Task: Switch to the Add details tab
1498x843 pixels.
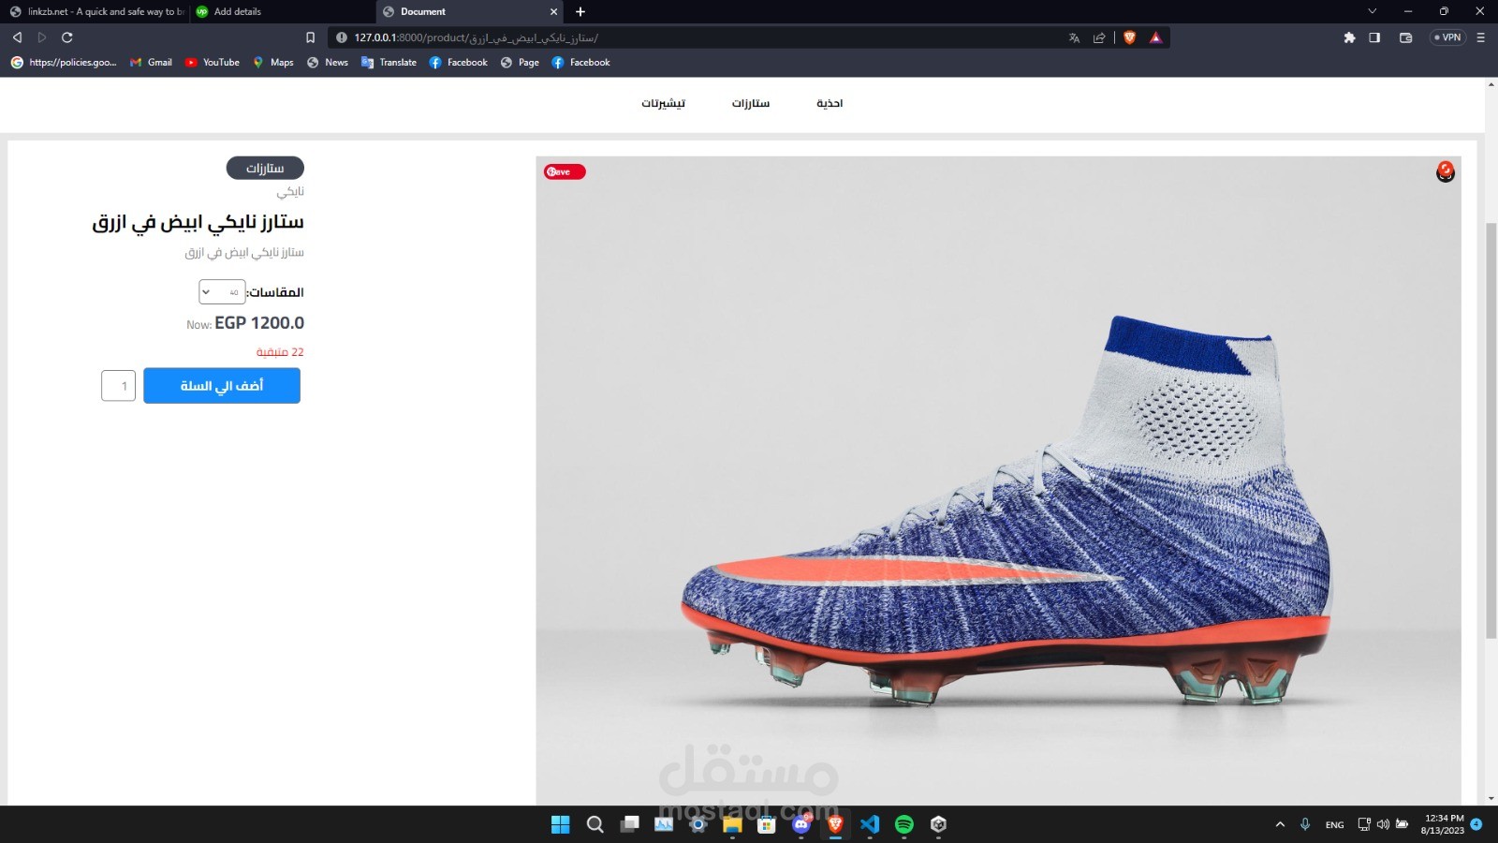Action: pos(283,11)
